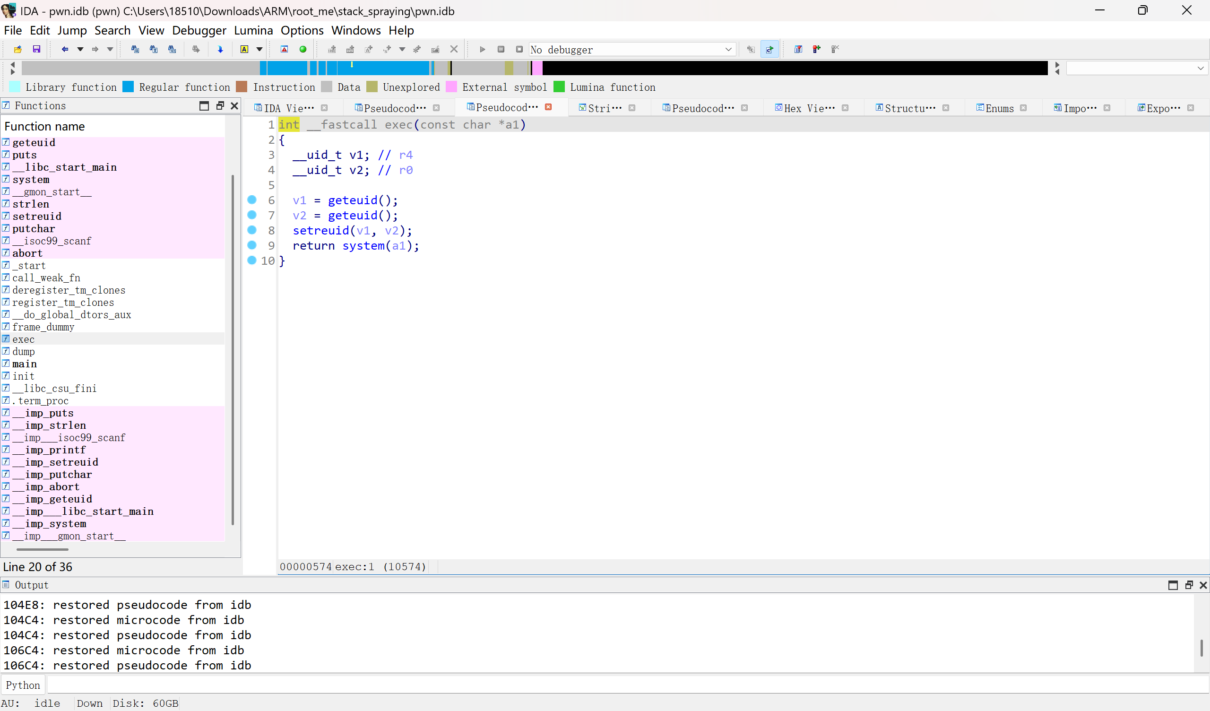The width and height of the screenshot is (1210, 711).
Task: Float the Functions panel
Action: 220,106
